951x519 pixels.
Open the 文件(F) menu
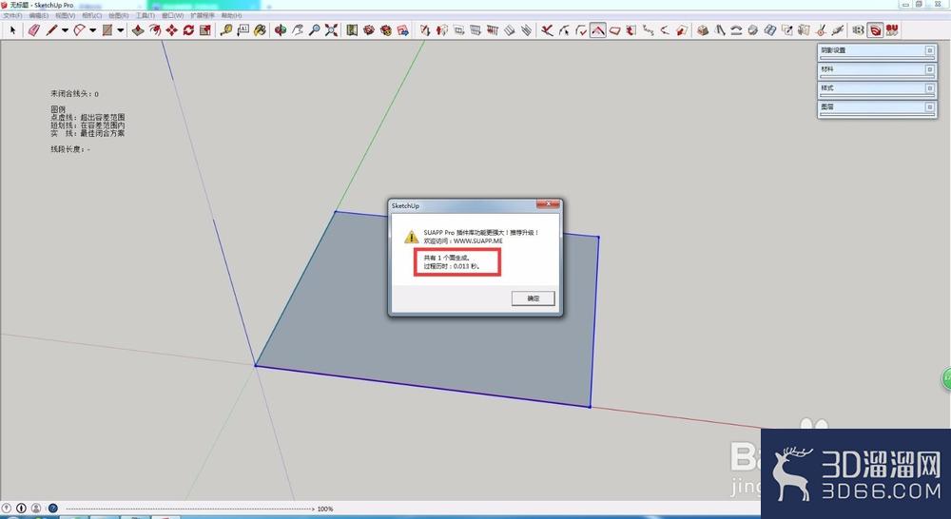click(x=12, y=15)
